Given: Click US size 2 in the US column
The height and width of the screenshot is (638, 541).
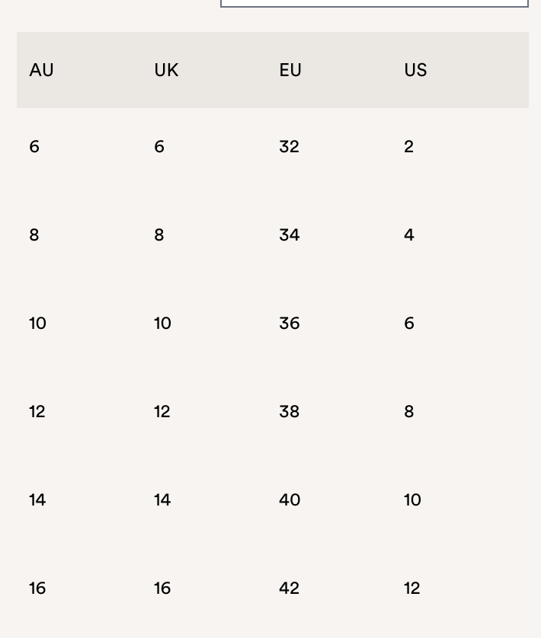Looking at the screenshot, I should 409,147.
